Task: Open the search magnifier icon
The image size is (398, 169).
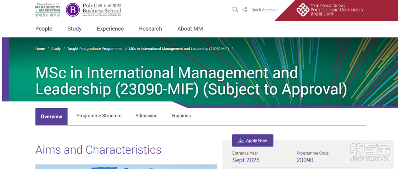Action: (x=235, y=10)
